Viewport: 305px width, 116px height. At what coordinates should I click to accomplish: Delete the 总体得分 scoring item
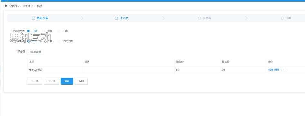277,70
